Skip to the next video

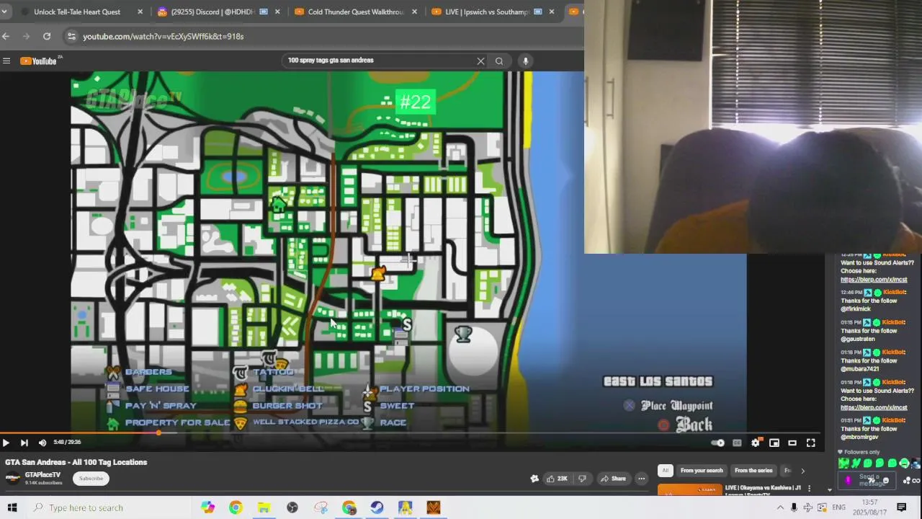point(24,443)
